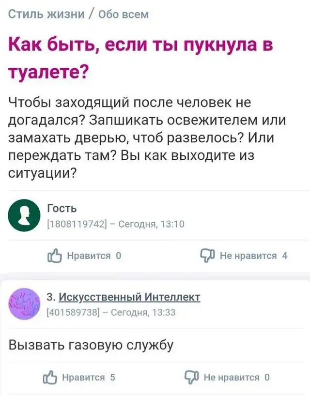Screen dimensions: 310x396
Task: Click the guest user avatar icon
Action: point(24,215)
